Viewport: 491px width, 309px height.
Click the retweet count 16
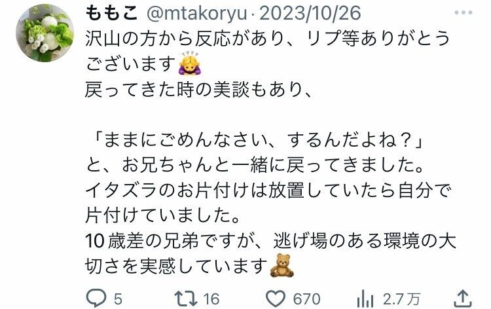point(211,299)
